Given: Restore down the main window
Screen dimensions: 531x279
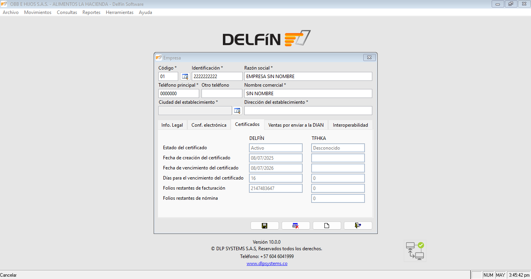Looking at the screenshot, I should click(510, 4).
